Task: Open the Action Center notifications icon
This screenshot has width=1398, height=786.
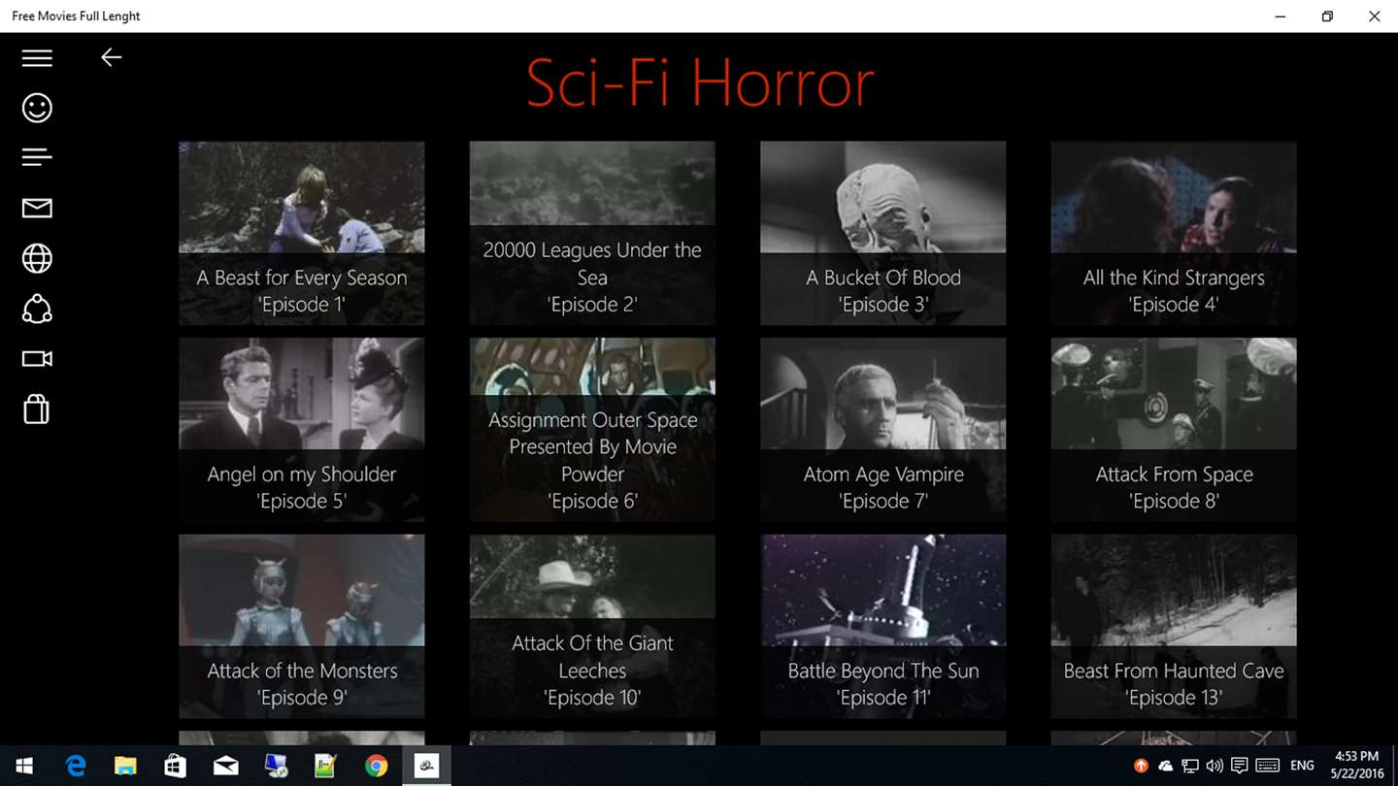Action: [1240, 766]
